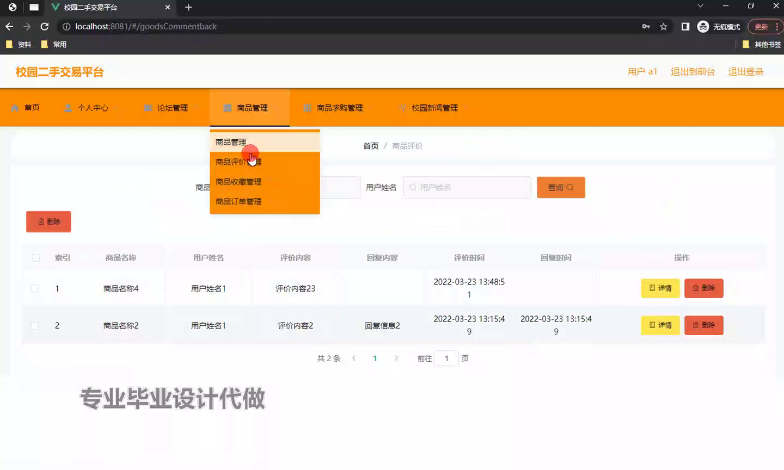This screenshot has width=784, height=470.
Task: Select 商品订单管理 in the dropdown submenu
Action: point(265,201)
